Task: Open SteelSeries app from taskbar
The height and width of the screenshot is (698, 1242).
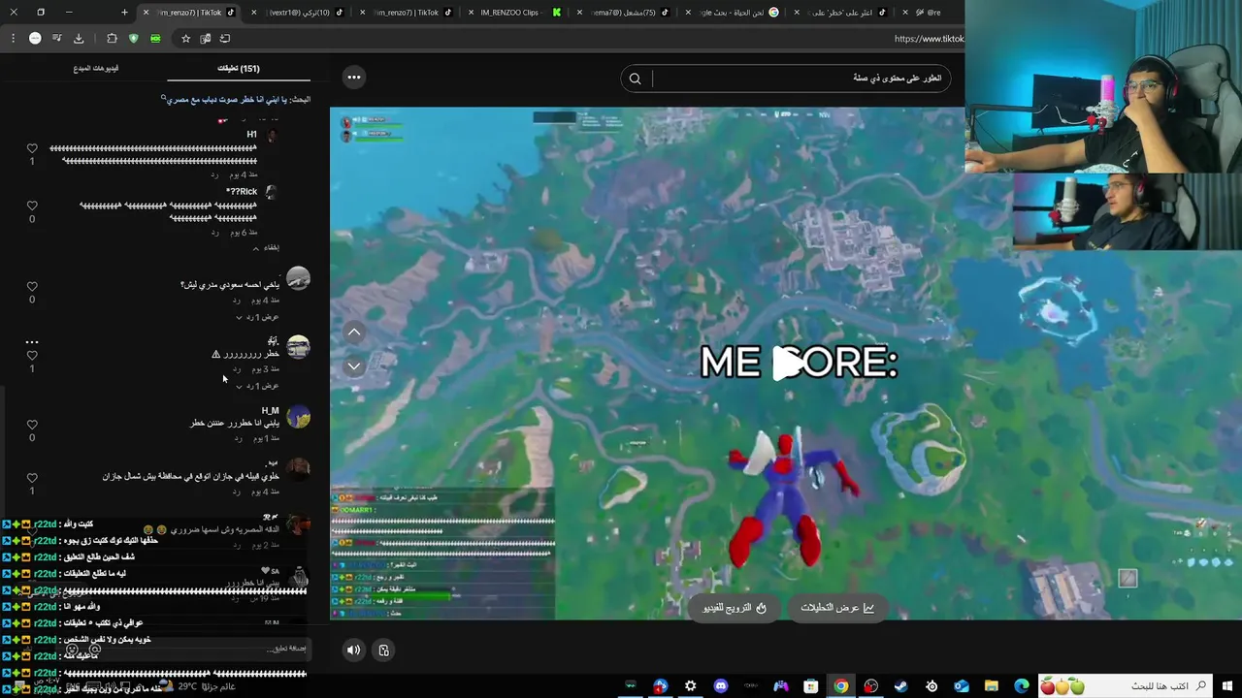Action: coord(931,686)
